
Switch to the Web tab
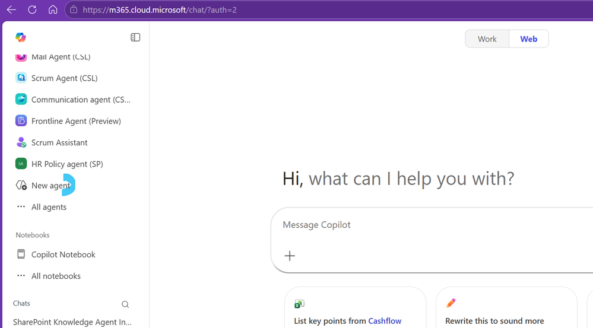click(529, 39)
